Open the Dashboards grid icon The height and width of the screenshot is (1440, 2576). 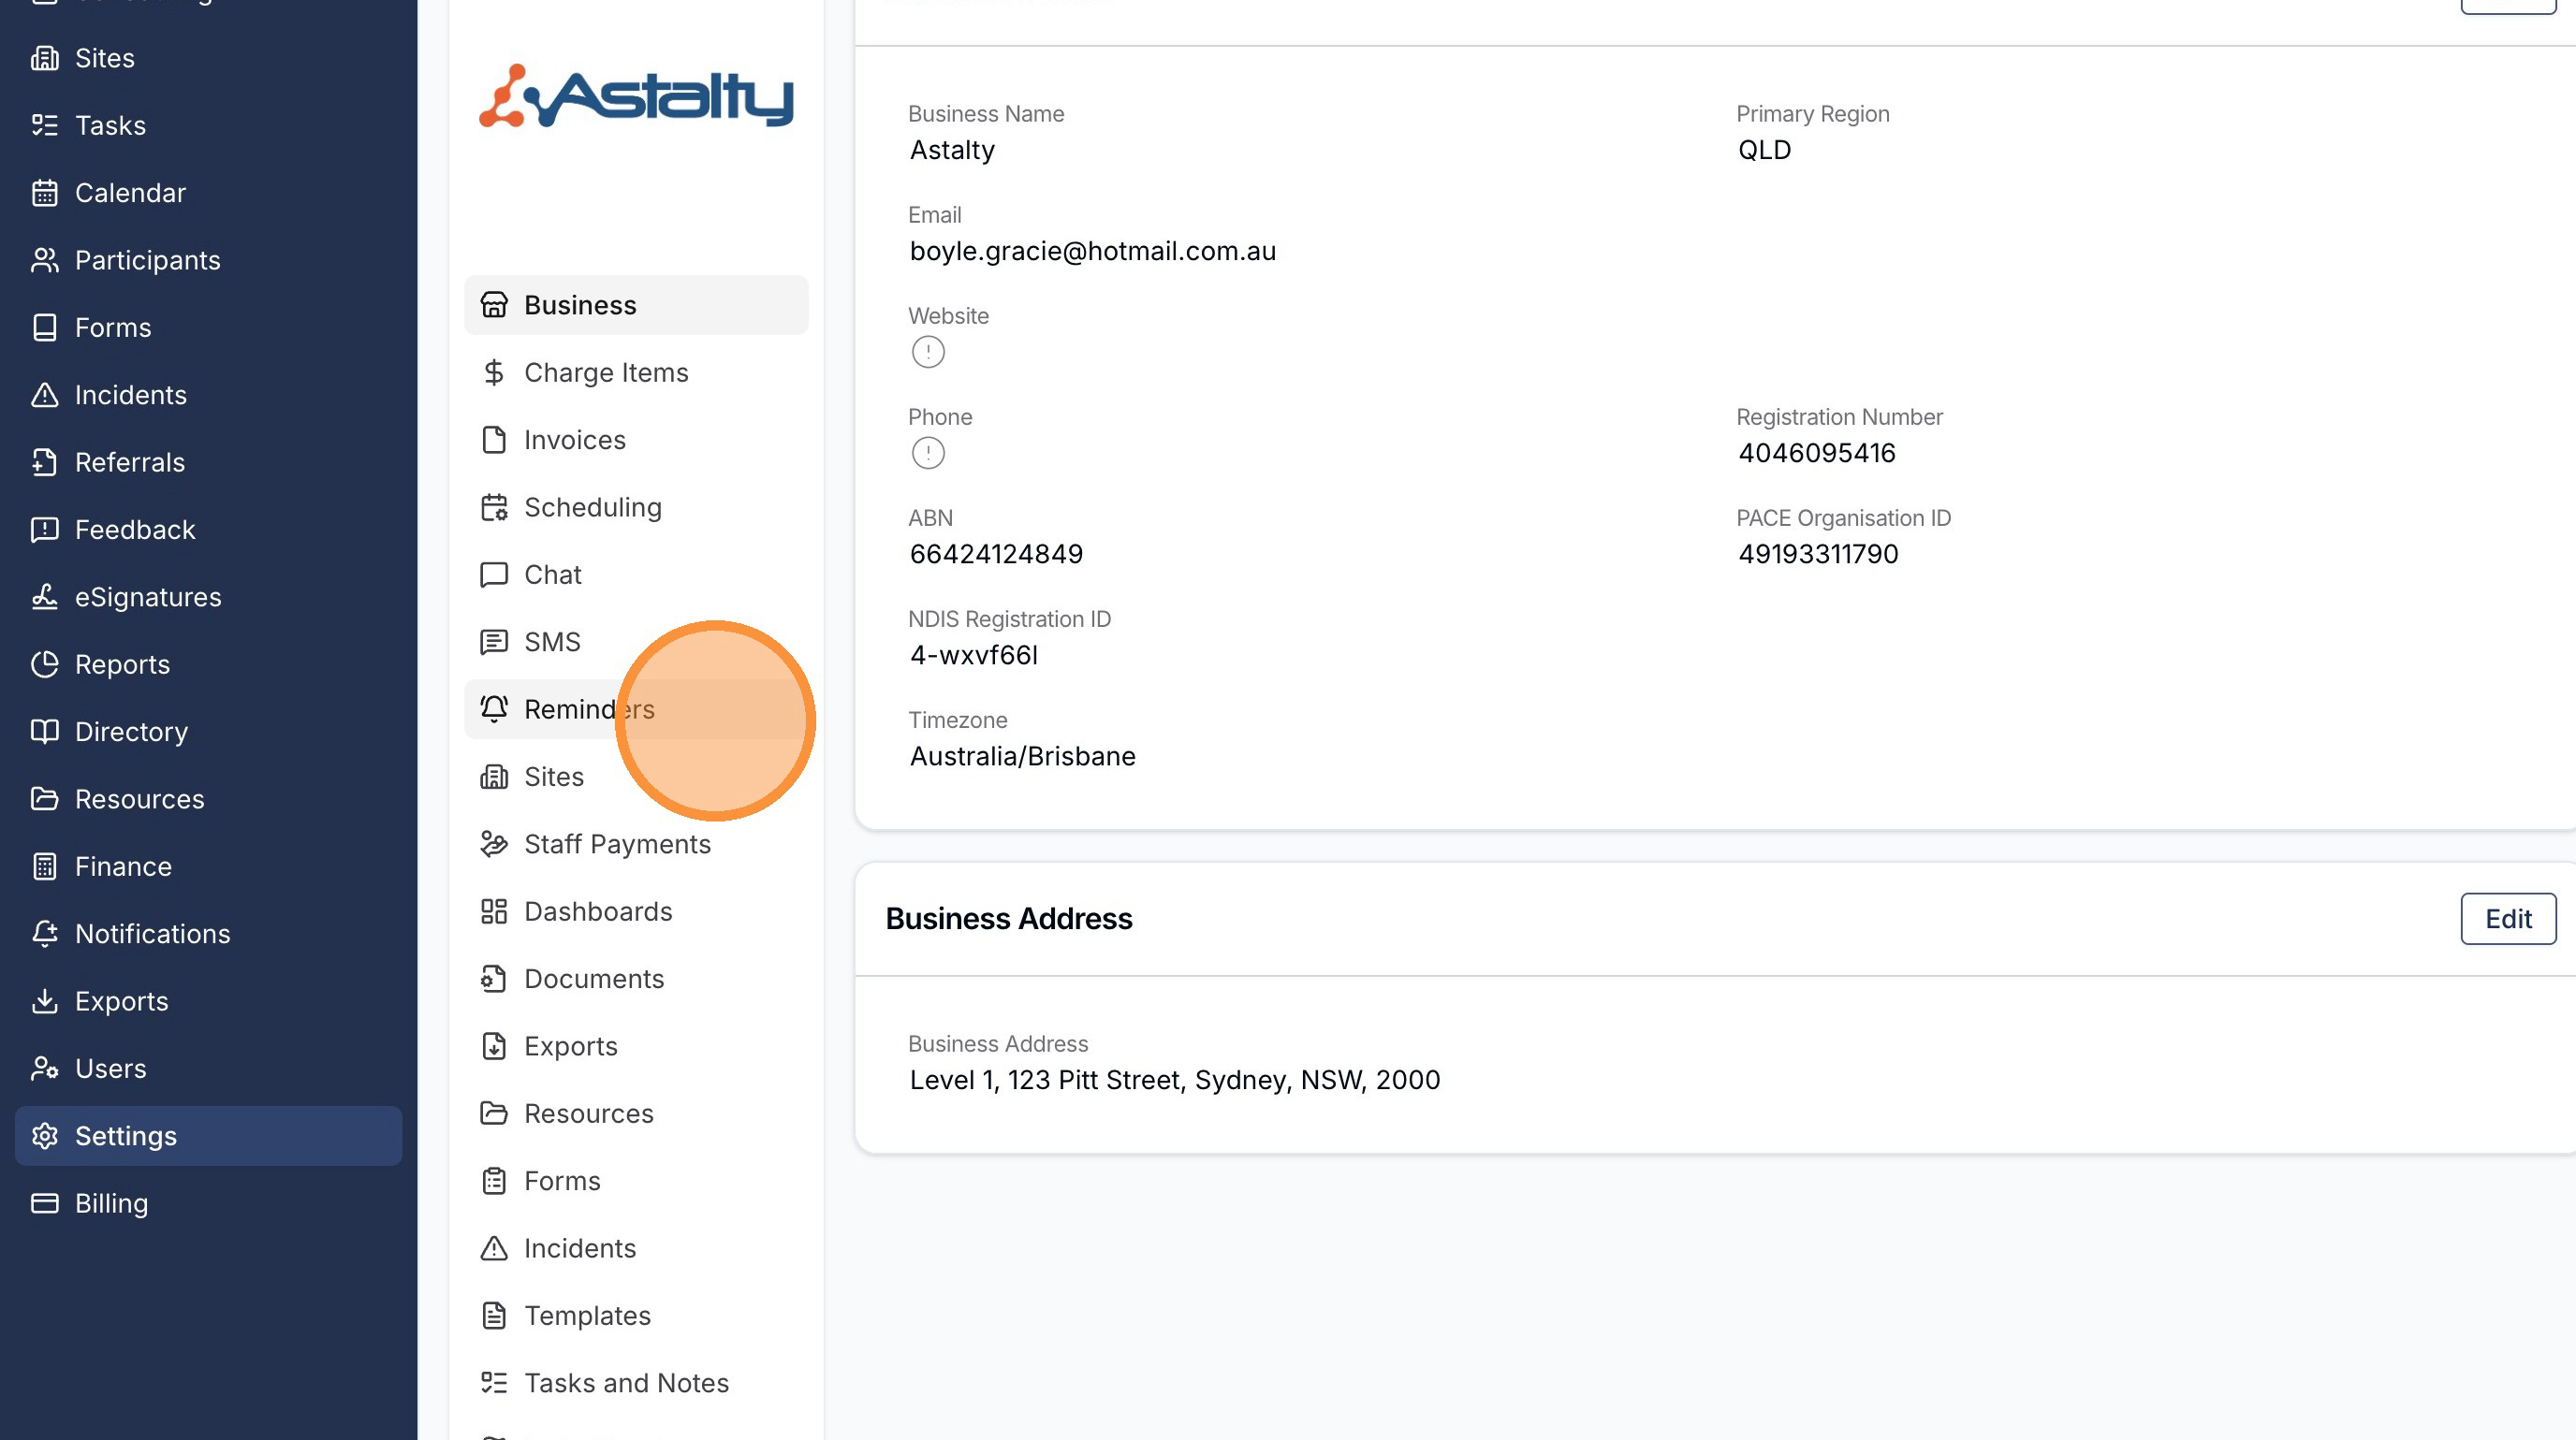(x=494, y=911)
